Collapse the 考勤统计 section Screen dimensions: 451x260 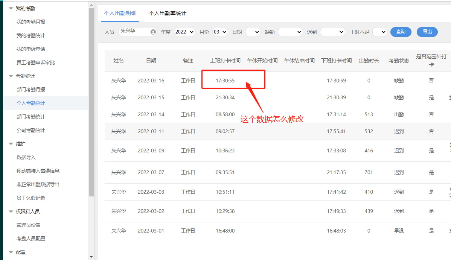point(11,76)
